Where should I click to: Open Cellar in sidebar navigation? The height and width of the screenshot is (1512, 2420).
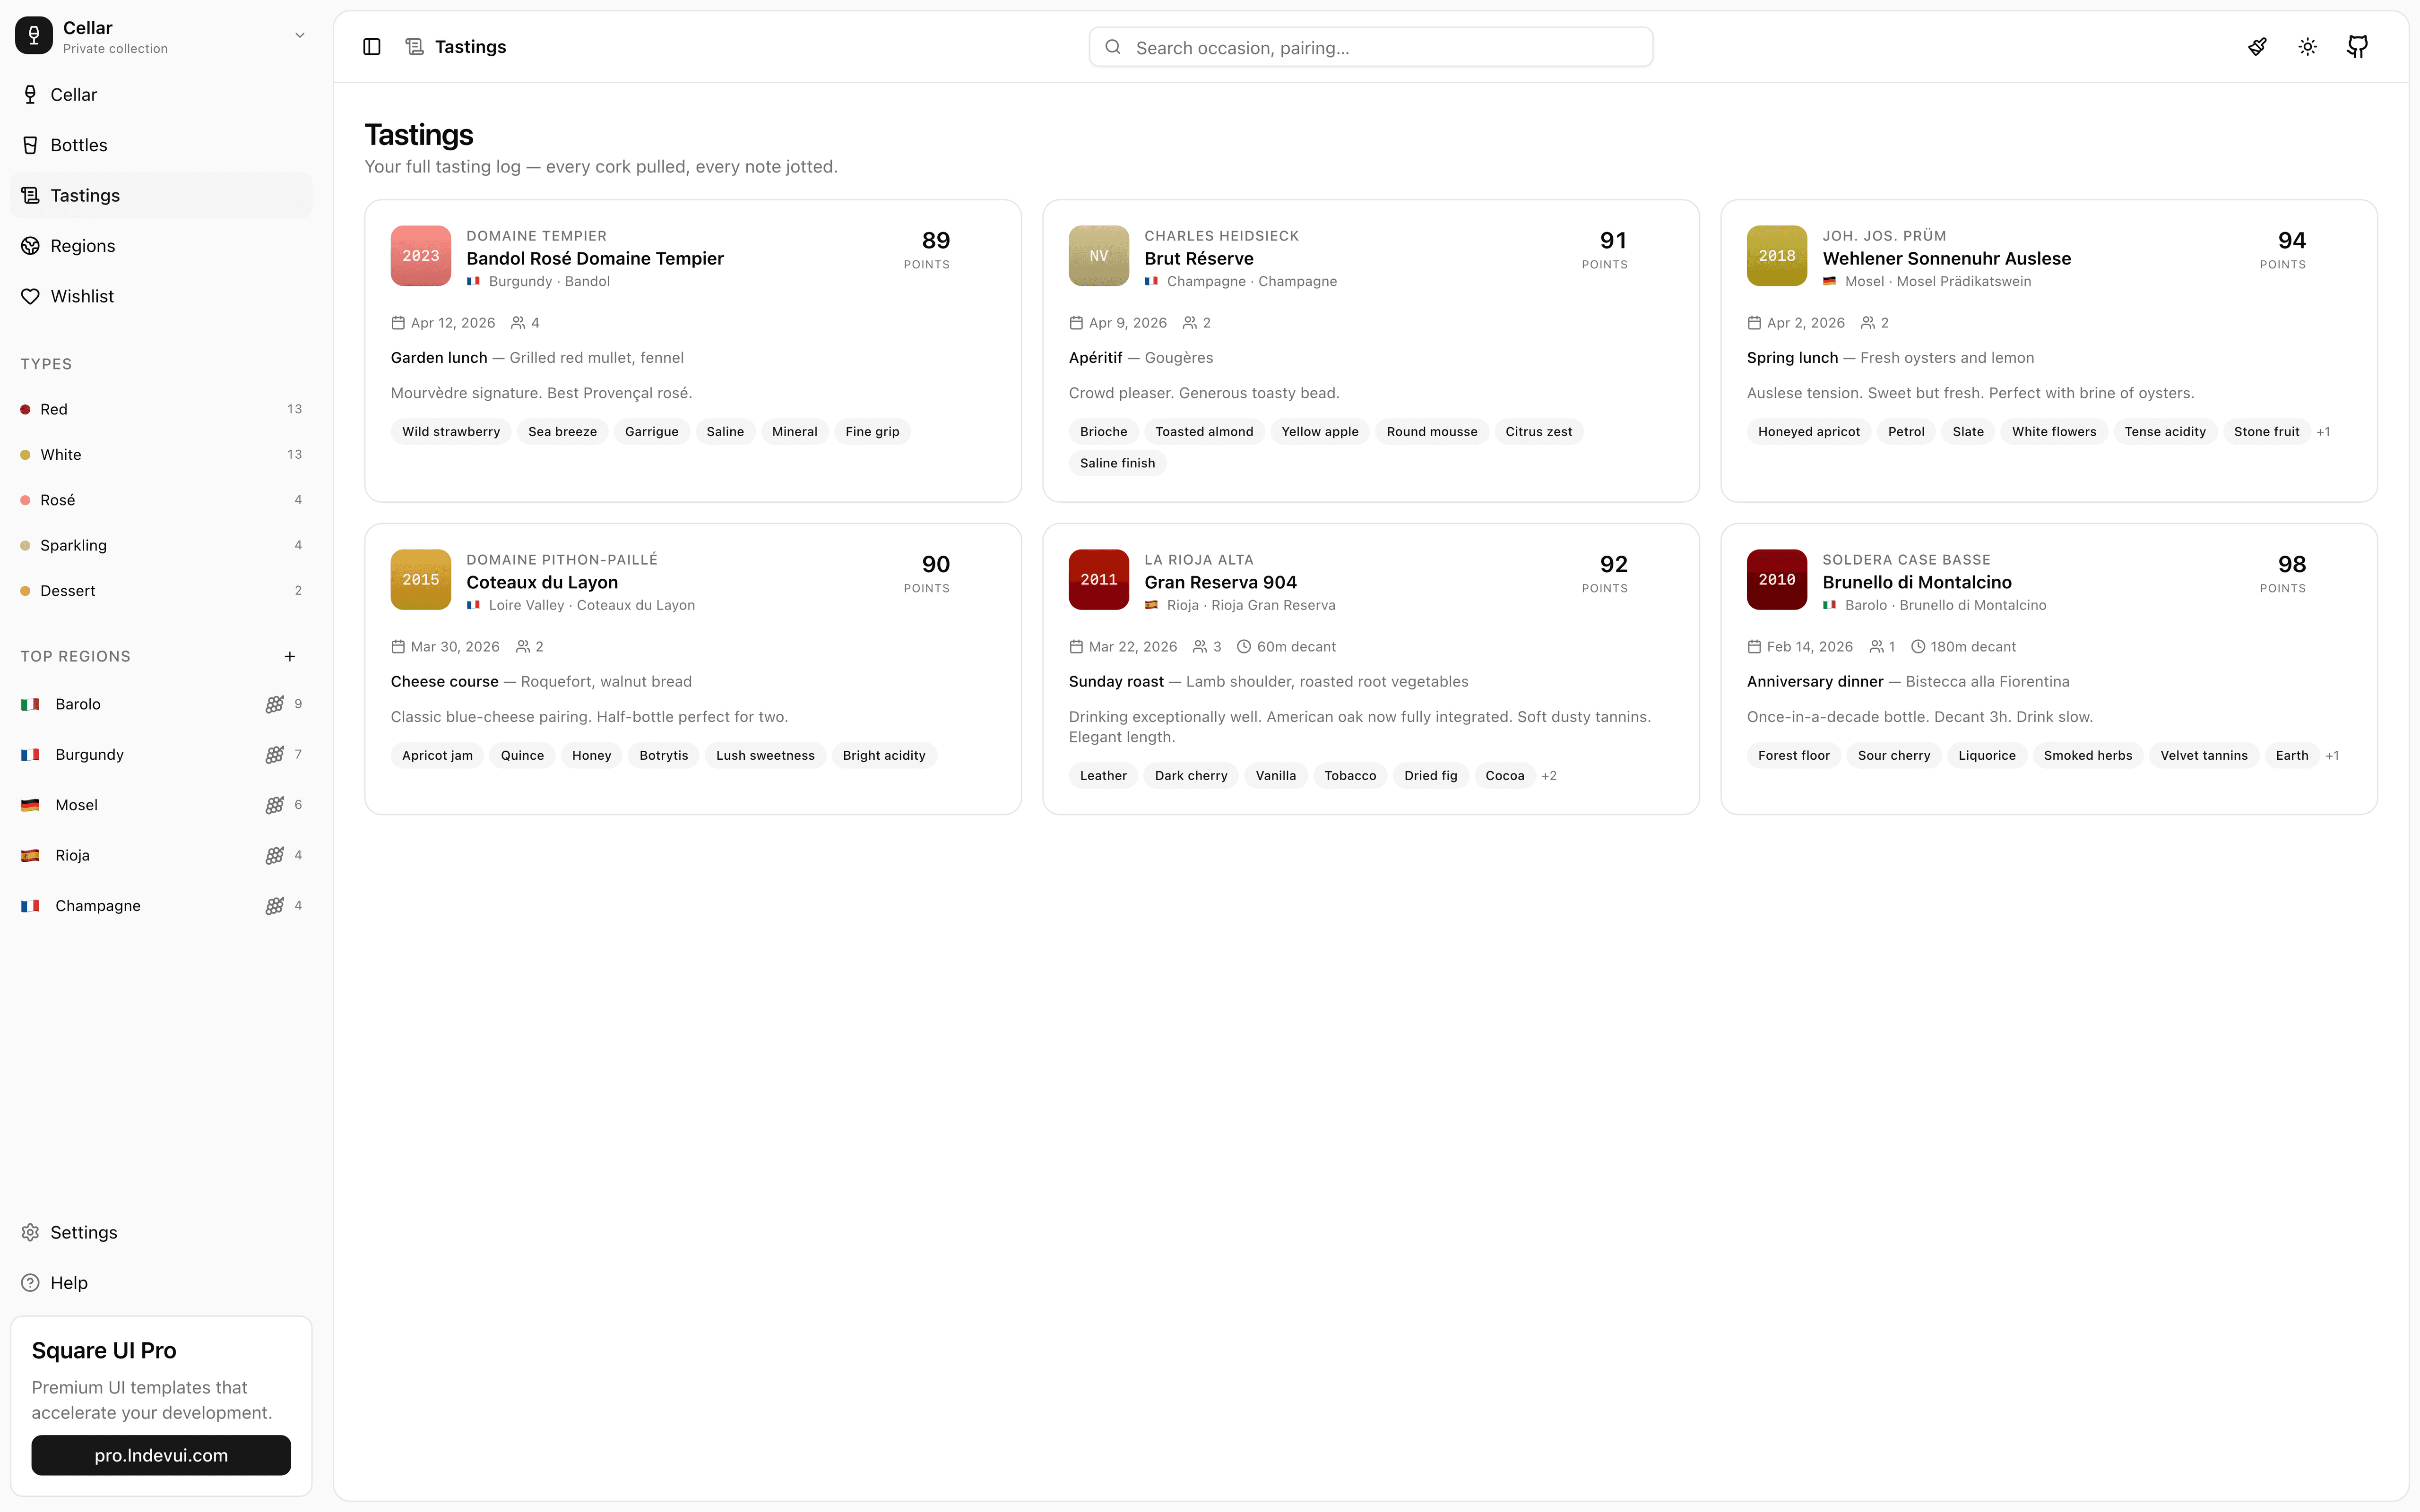(x=161, y=95)
